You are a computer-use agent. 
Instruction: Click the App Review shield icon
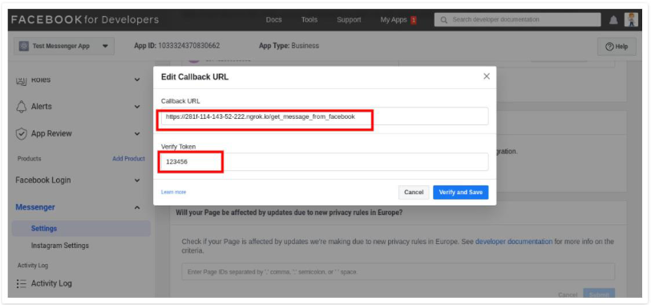[21, 134]
